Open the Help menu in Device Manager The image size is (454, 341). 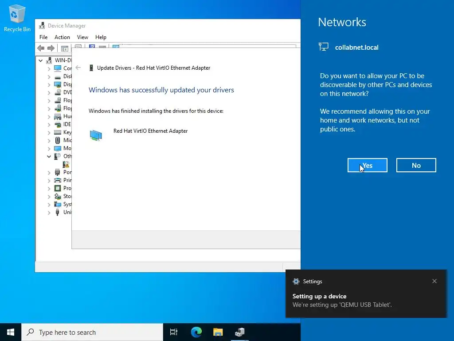[101, 37]
